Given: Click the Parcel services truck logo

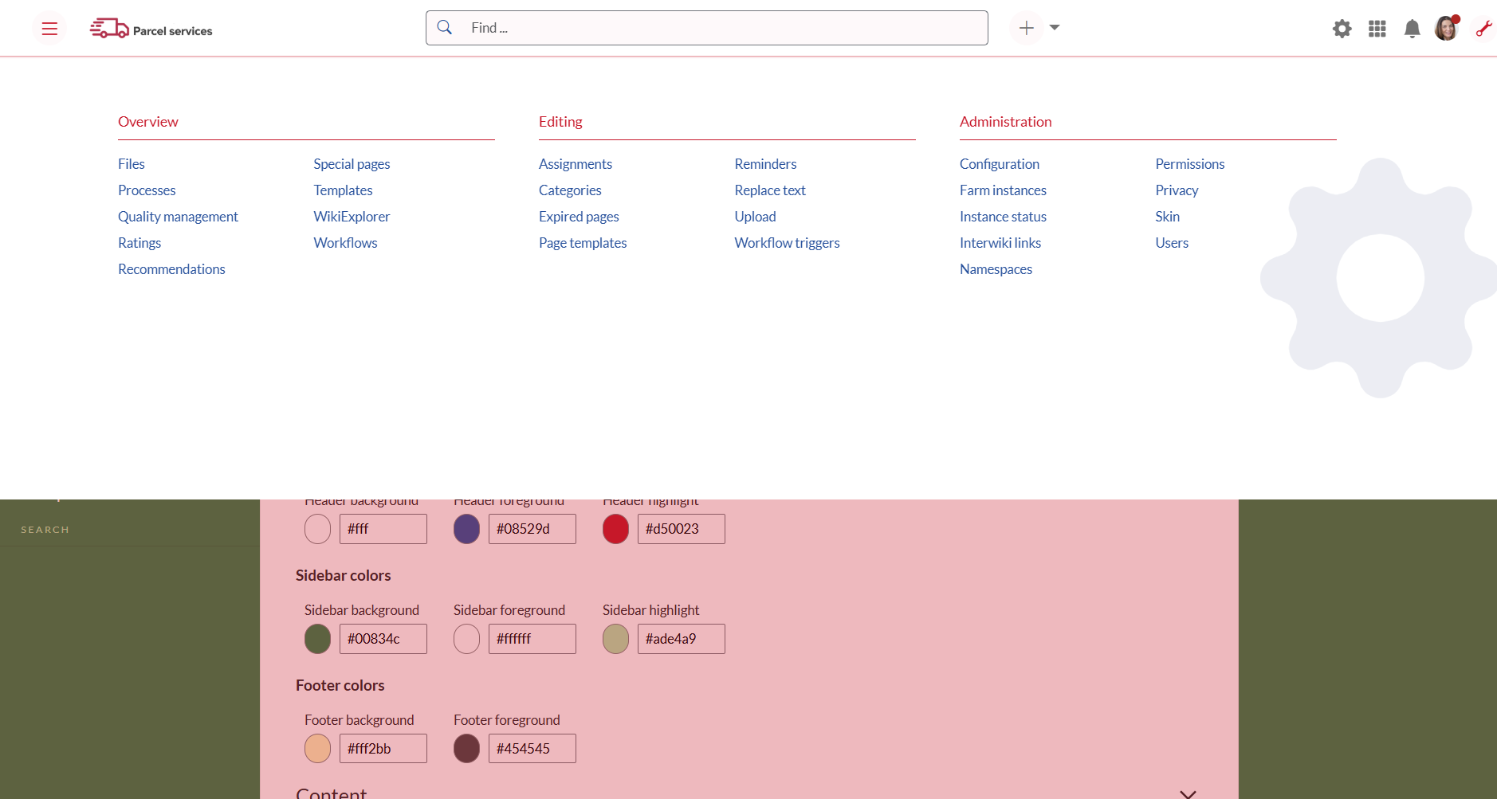Looking at the screenshot, I should (109, 29).
